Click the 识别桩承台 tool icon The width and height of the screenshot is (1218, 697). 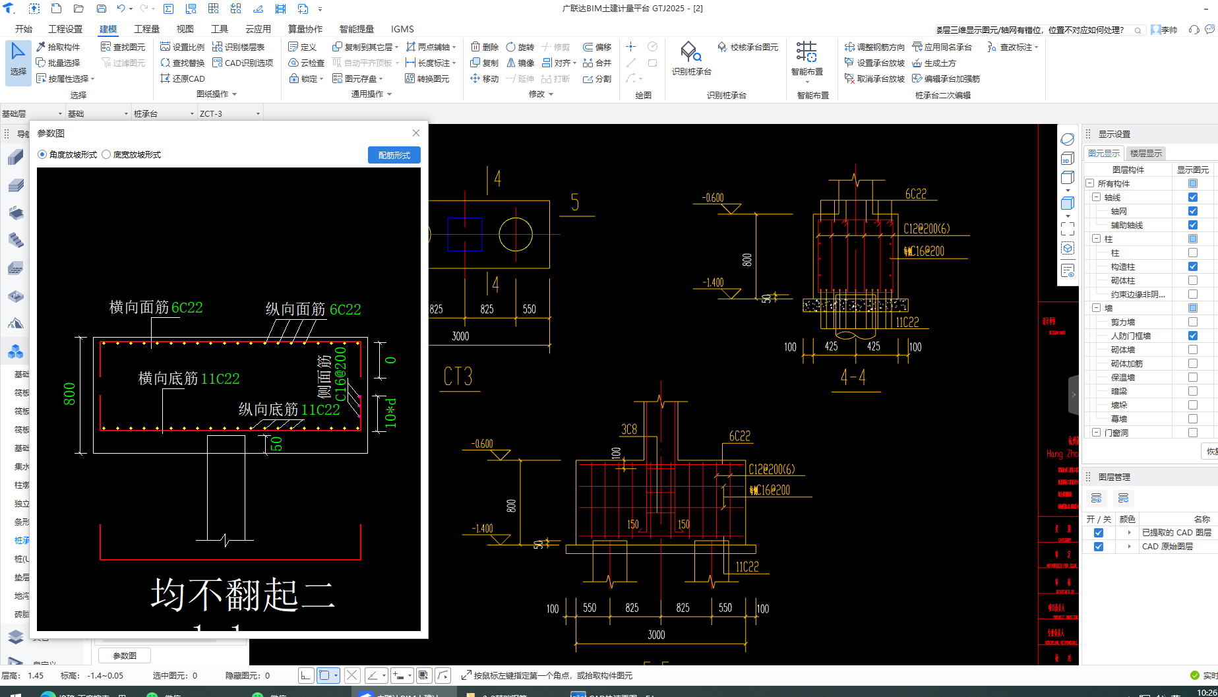pyautogui.click(x=690, y=53)
